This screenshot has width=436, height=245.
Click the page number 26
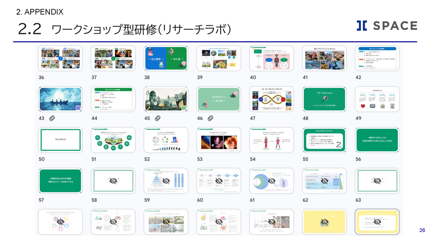pos(422,230)
